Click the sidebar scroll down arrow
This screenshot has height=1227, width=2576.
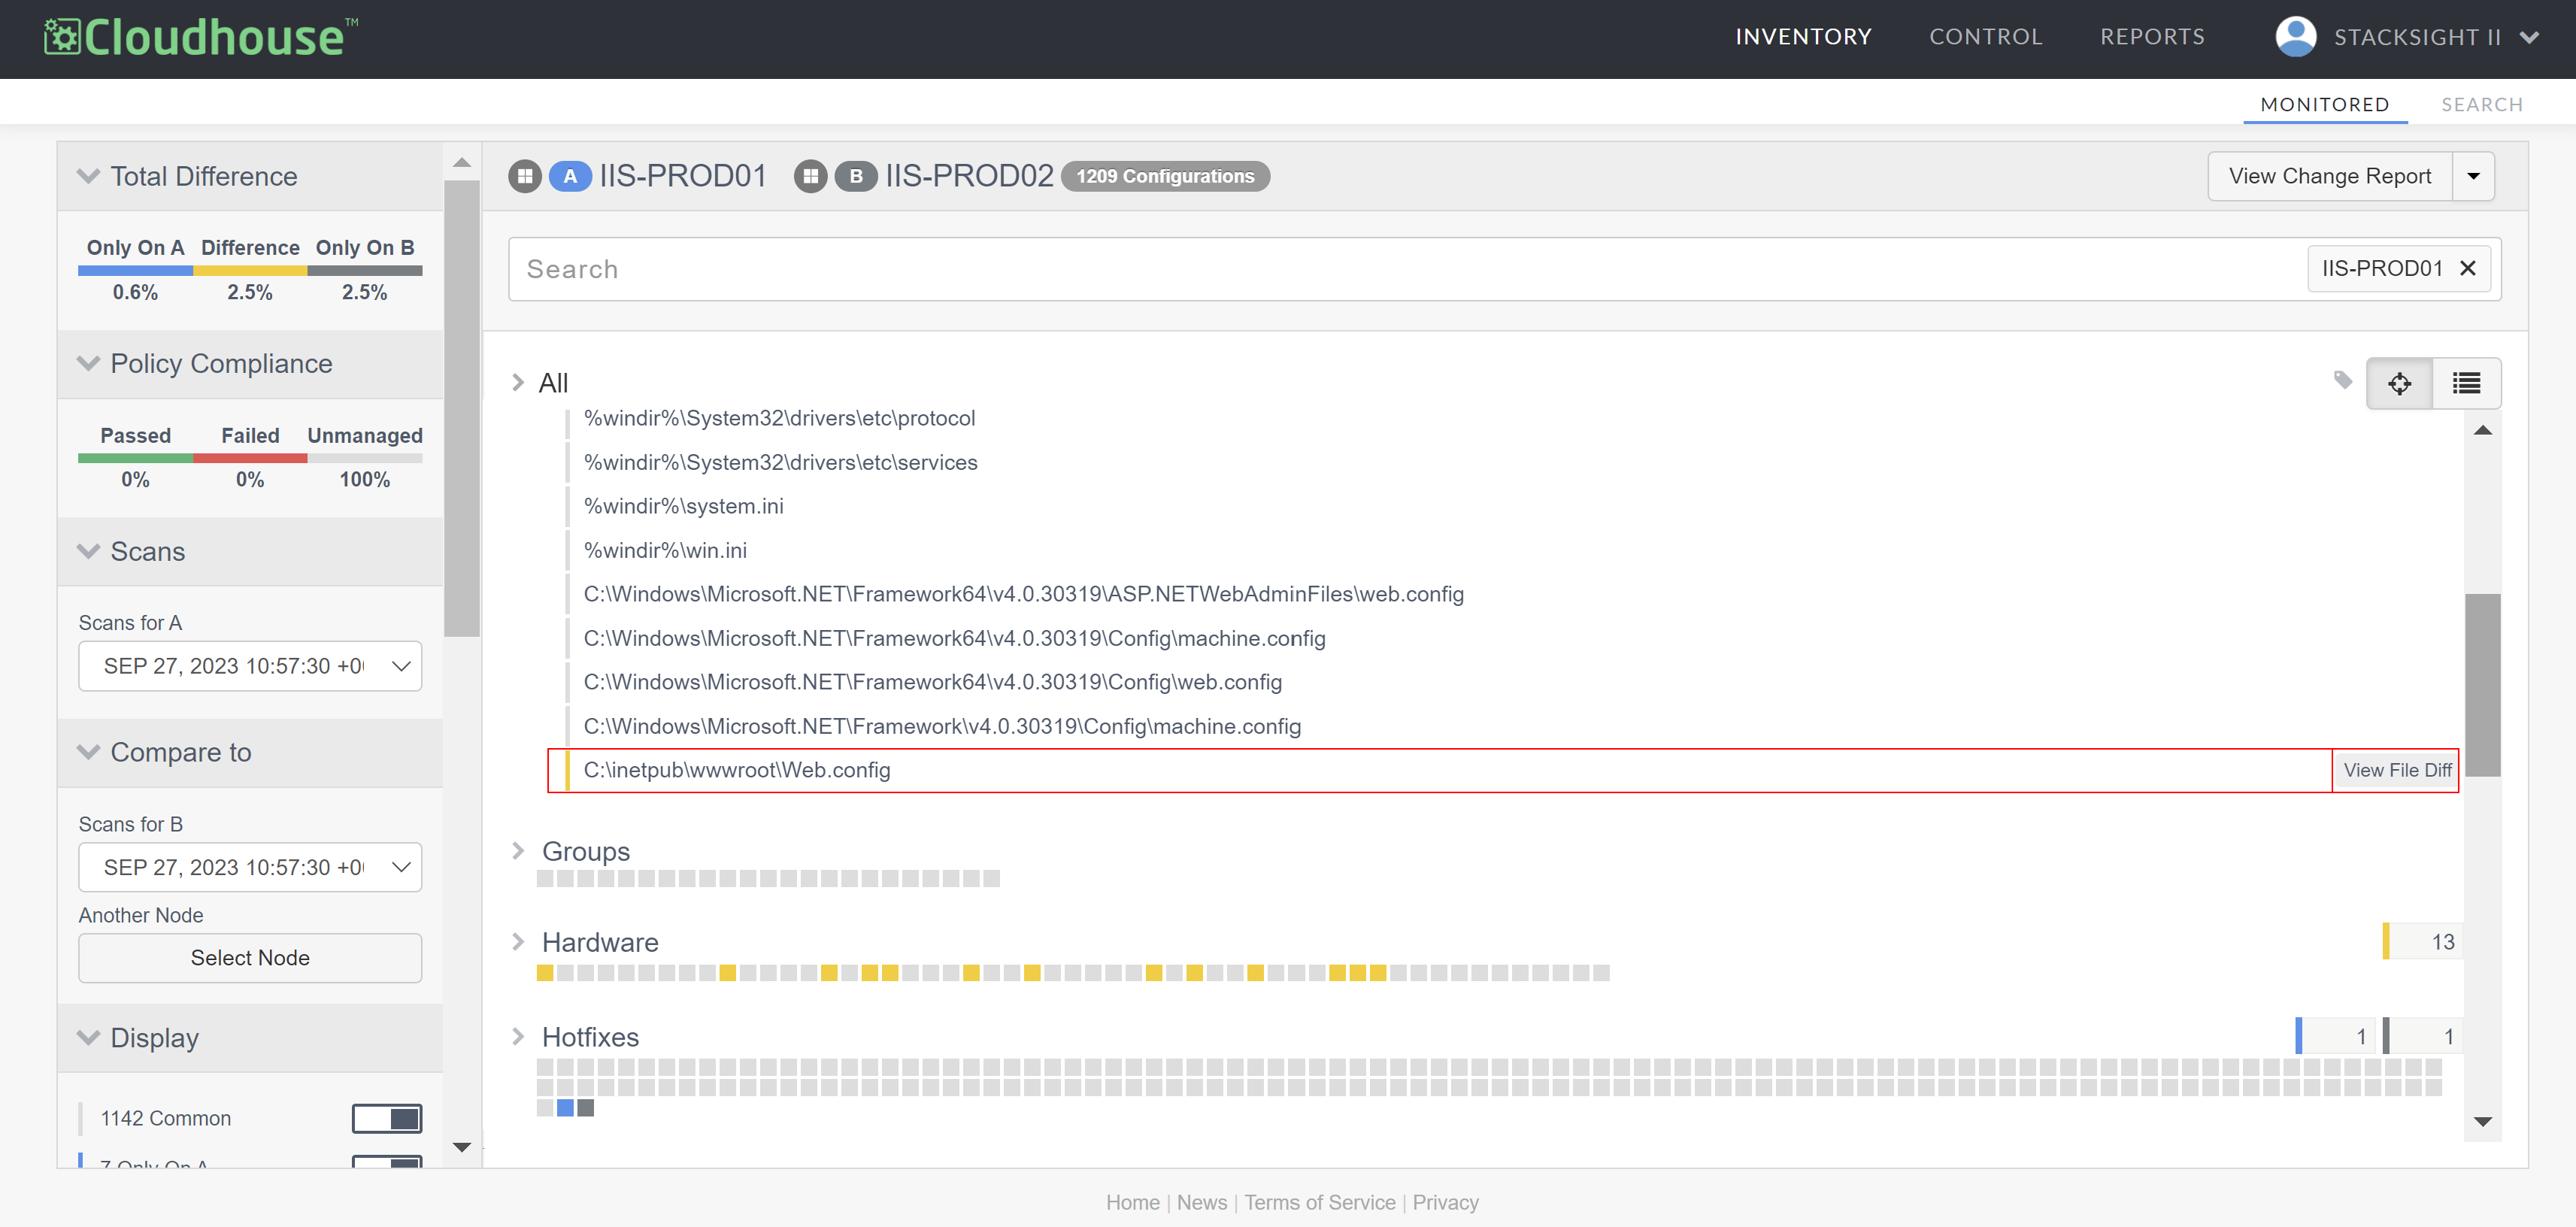[461, 1147]
